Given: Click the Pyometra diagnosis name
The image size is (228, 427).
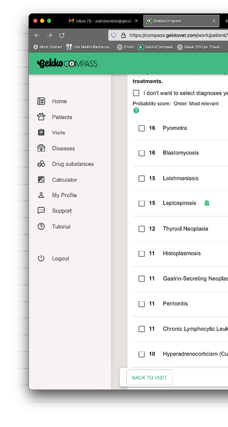Looking at the screenshot, I should (x=175, y=128).
